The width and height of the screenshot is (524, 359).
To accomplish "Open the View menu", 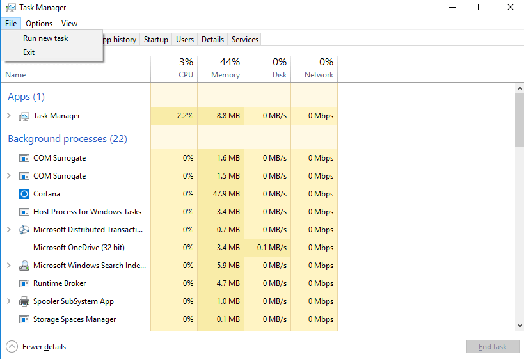I will coord(69,24).
